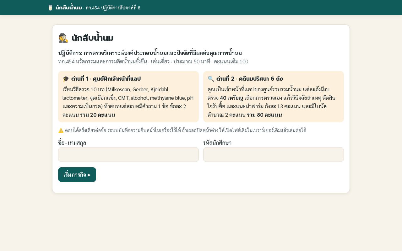Click the warning triangle icon
Screen dimensions: 402x251
point(61,130)
